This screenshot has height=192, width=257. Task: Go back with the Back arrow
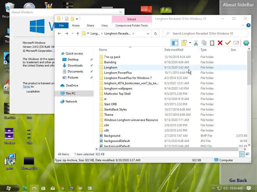click(x=59, y=33)
